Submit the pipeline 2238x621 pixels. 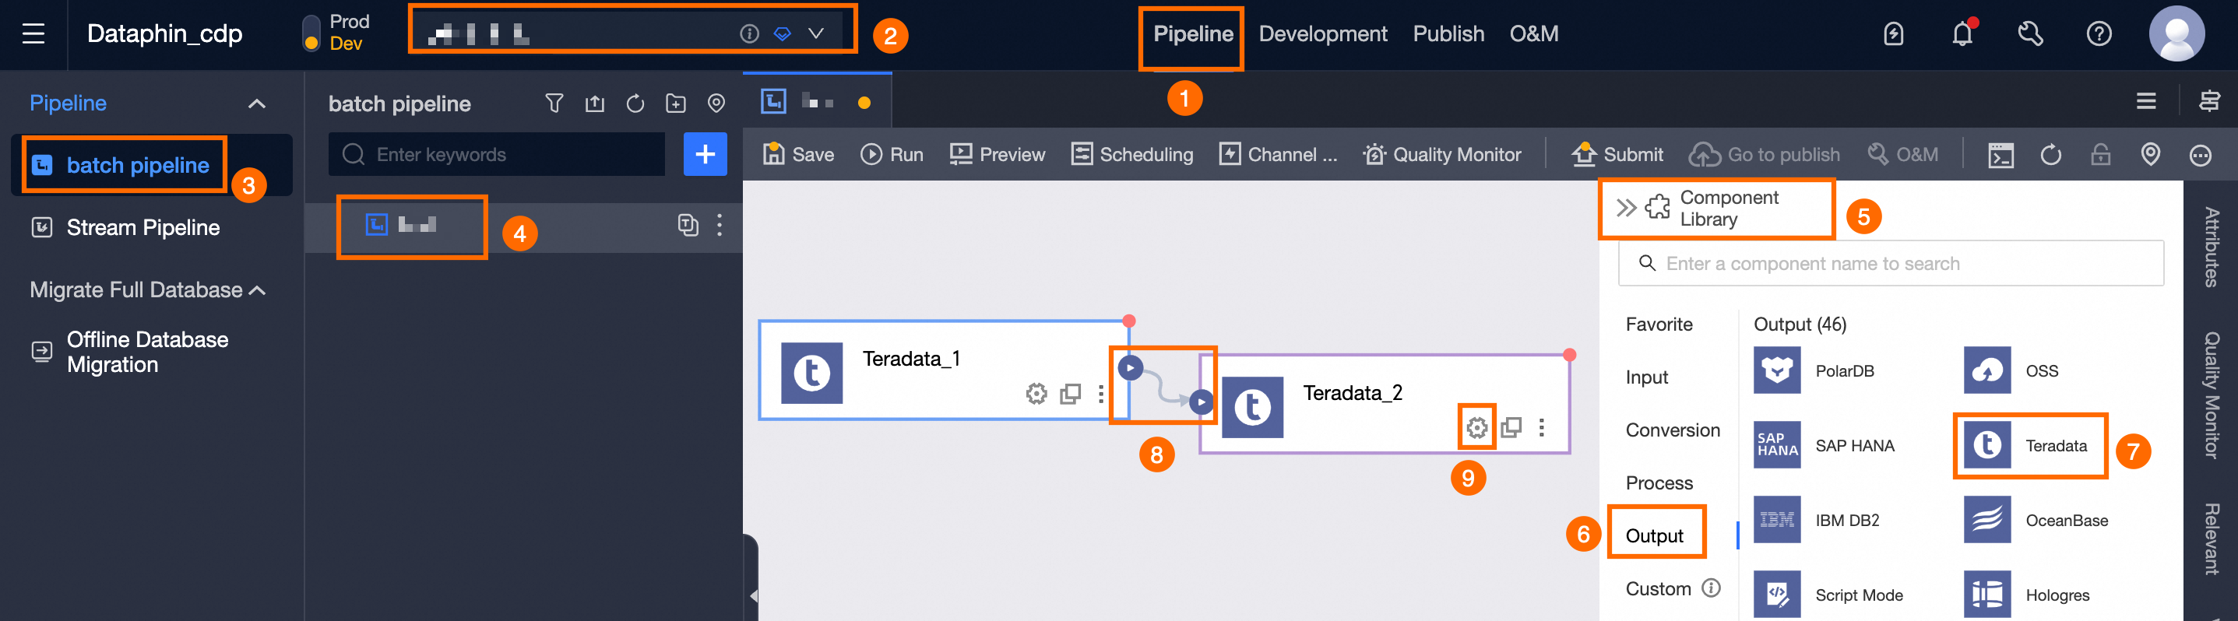pyautogui.click(x=1617, y=155)
